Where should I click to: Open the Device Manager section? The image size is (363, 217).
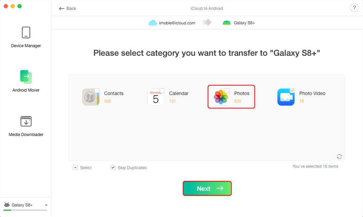26,37
